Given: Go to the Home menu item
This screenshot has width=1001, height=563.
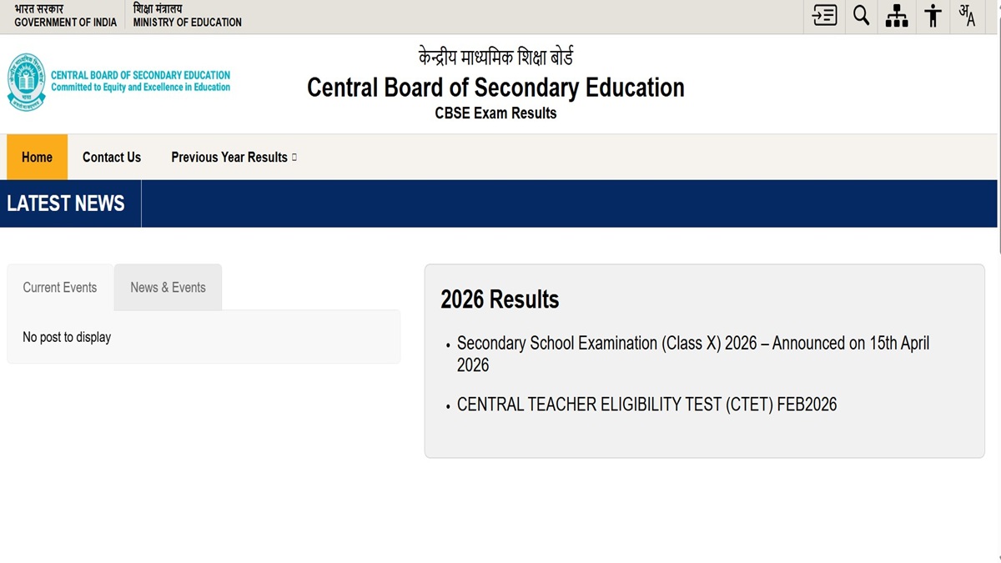Looking at the screenshot, I should click(x=37, y=157).
